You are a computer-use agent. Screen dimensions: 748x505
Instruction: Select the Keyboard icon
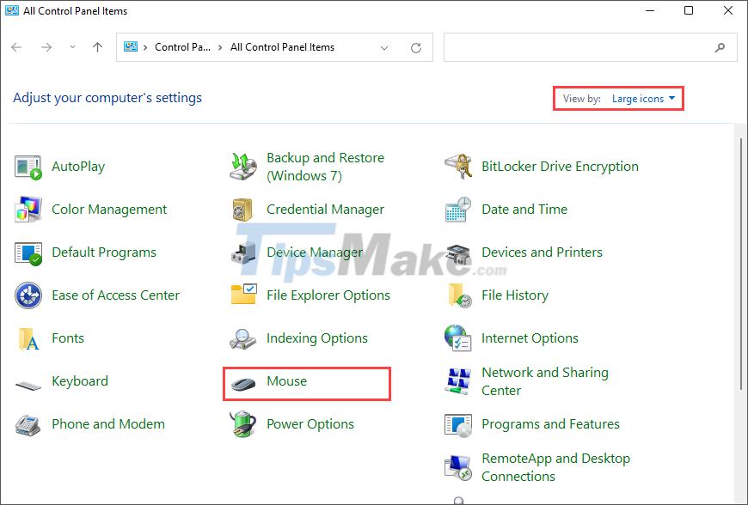click(x=80, y=380)
